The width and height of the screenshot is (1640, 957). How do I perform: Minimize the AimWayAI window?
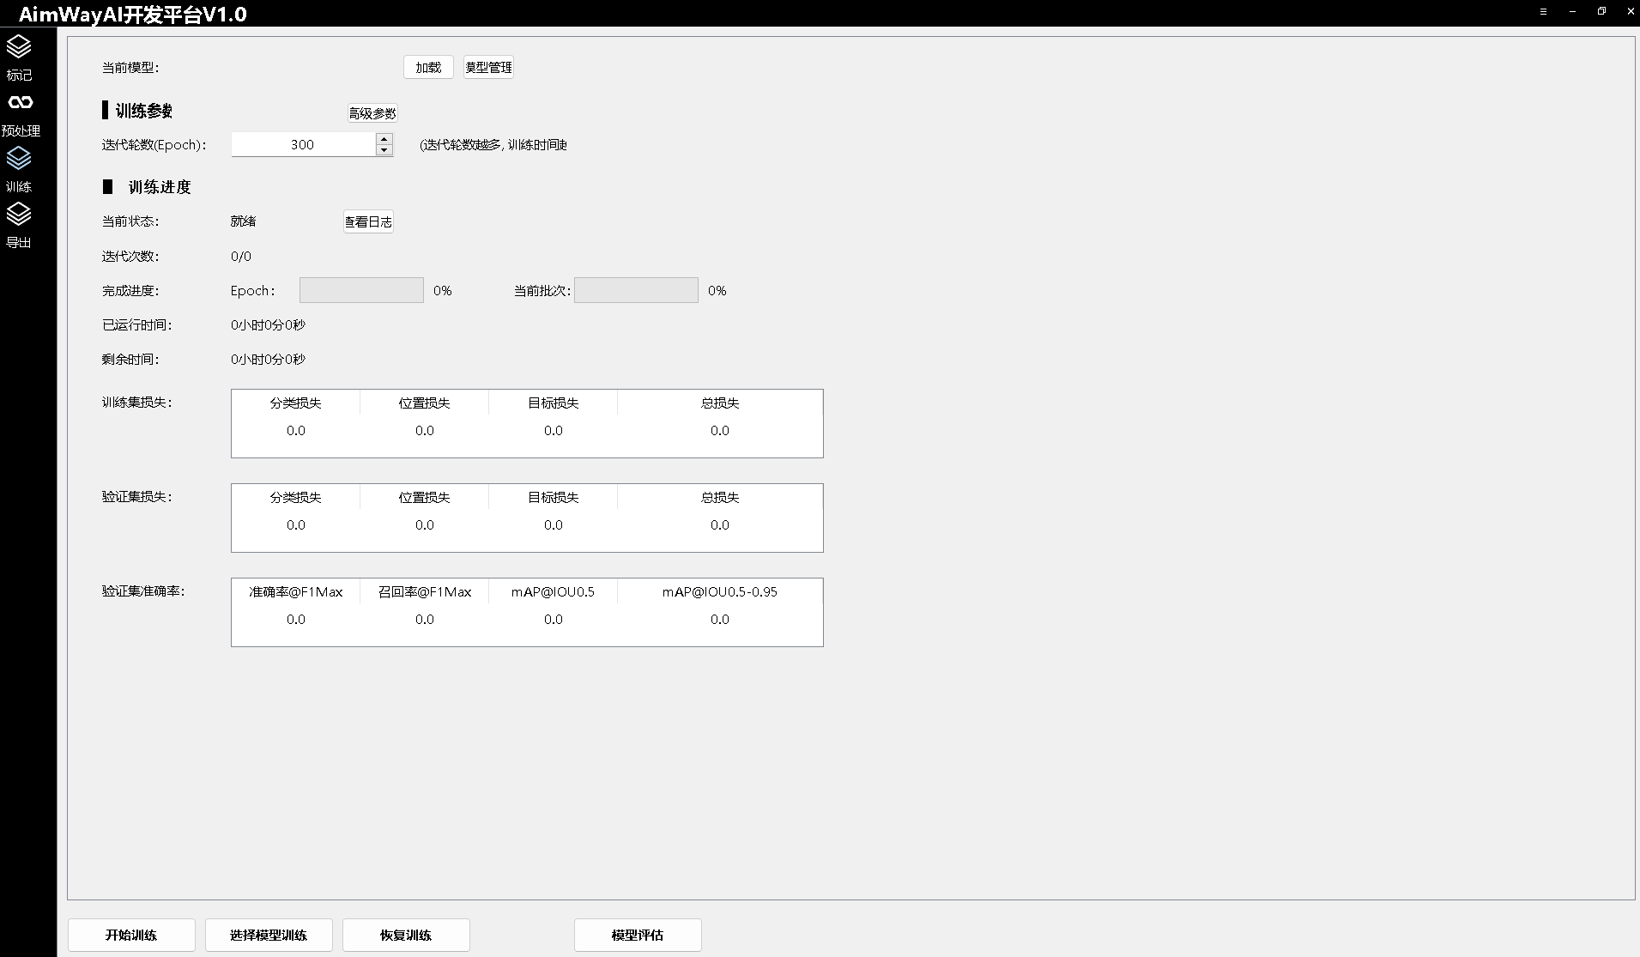click(1572, 12)
